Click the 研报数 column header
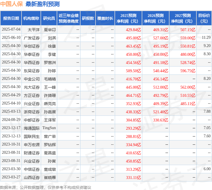This screenshot has width=212, height=190. pyautogui.click(x=88, y=18)
